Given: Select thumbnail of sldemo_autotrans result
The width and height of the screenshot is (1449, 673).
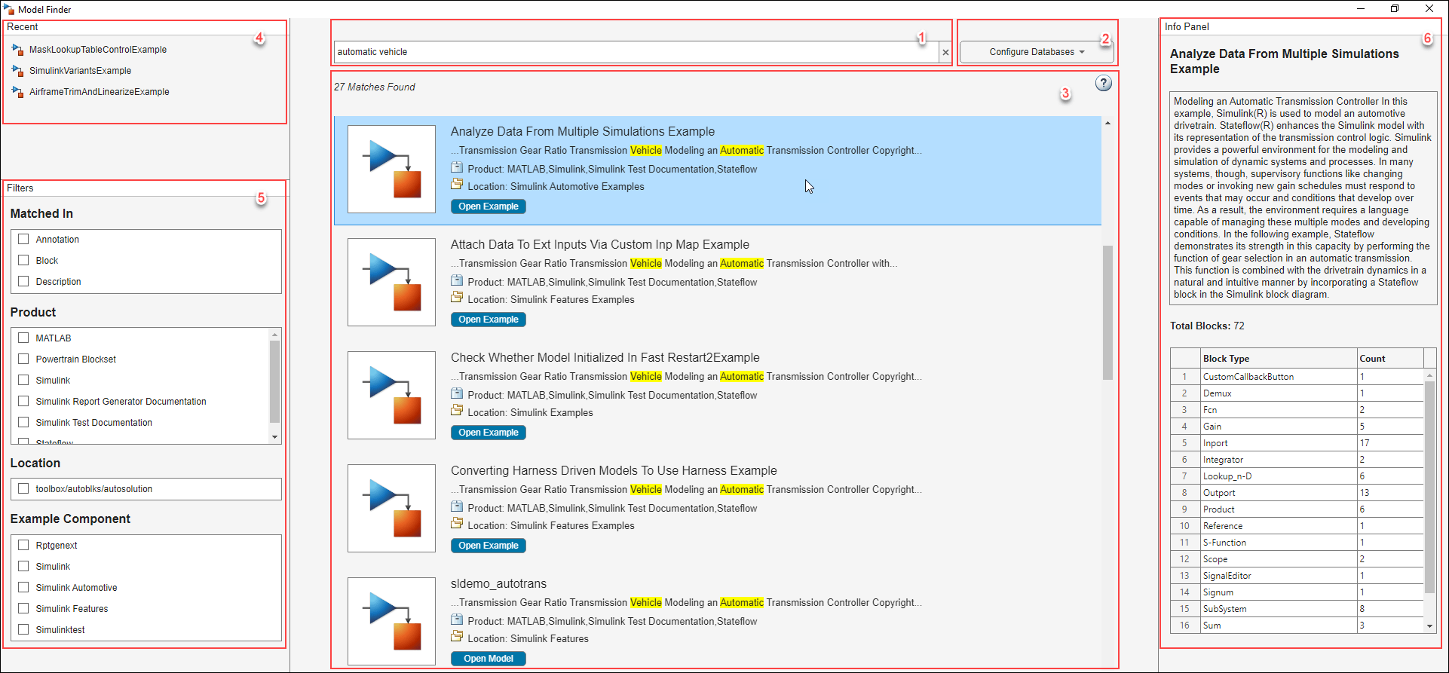Looking at the screenshot, I should point(391,621).
